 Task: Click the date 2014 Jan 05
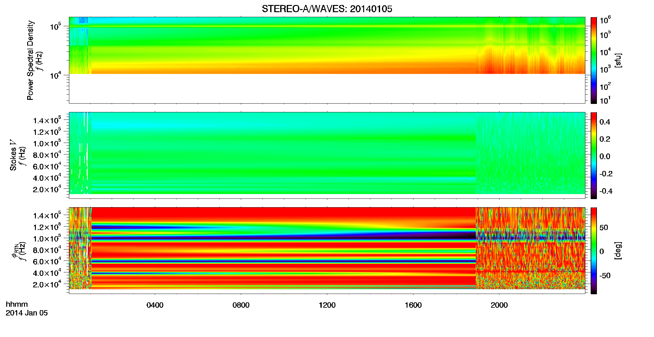(x=27, y=313)
